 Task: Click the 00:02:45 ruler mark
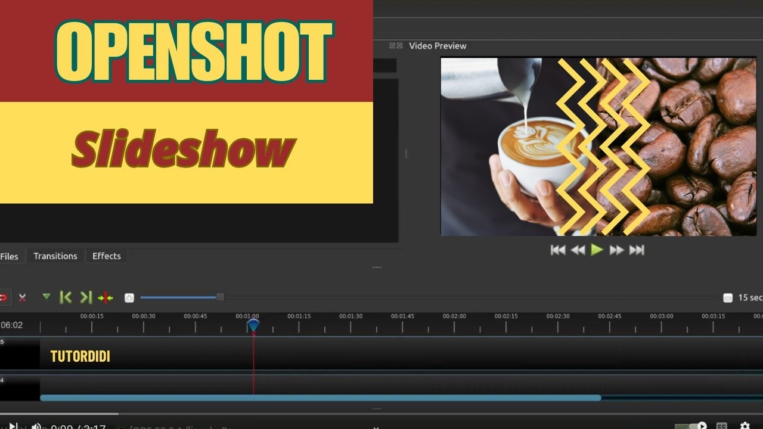610,316
